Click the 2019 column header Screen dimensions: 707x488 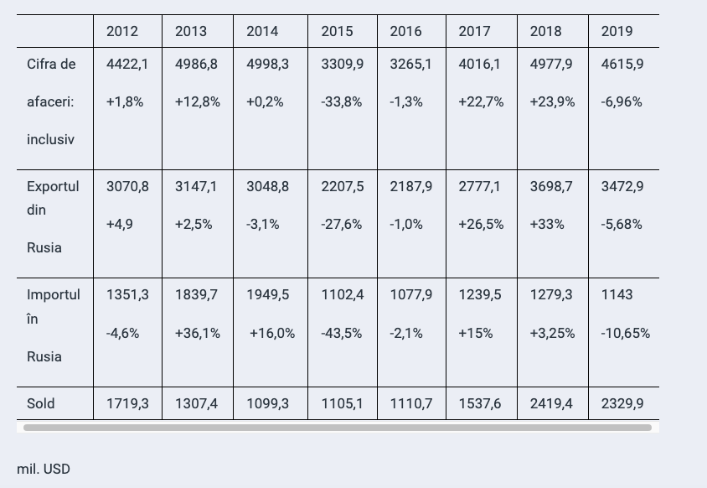pos(617,31)
